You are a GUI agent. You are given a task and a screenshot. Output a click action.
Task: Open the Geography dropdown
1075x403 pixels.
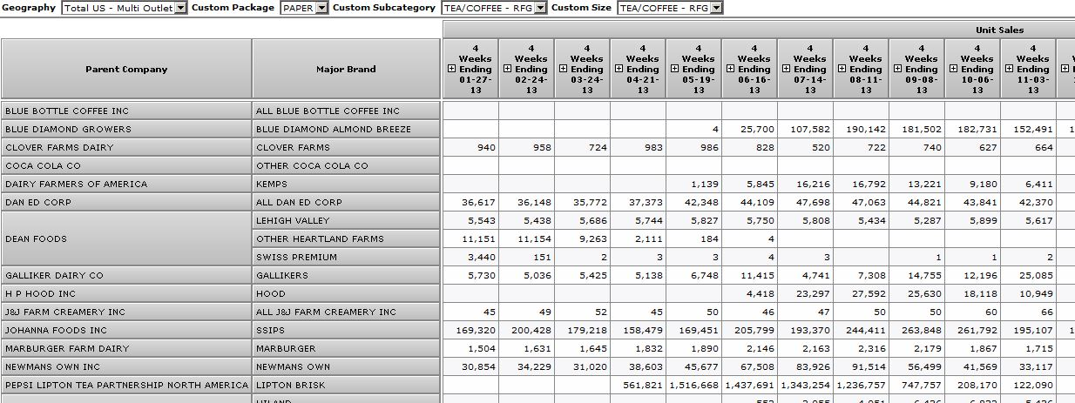[180, 8]
